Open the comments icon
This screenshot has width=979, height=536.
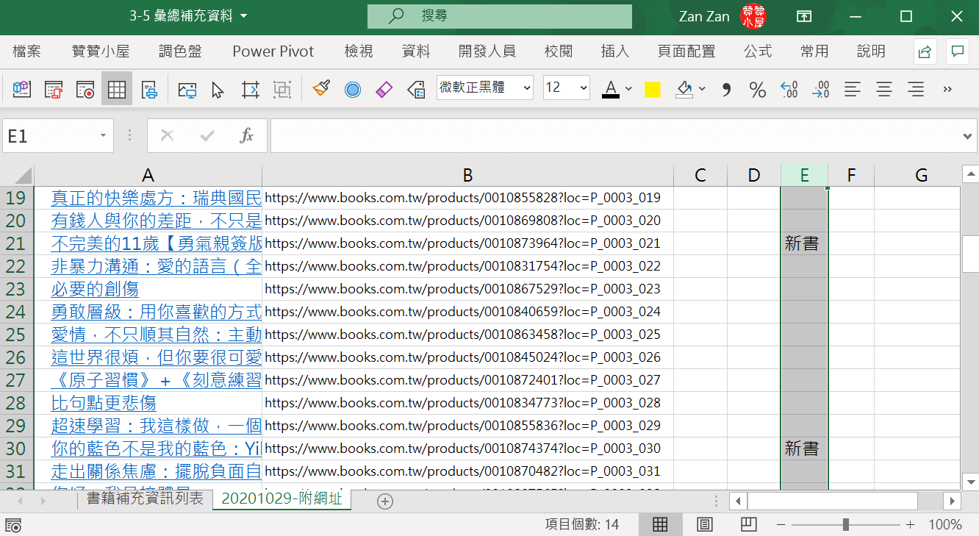click(x=958, y=51)
